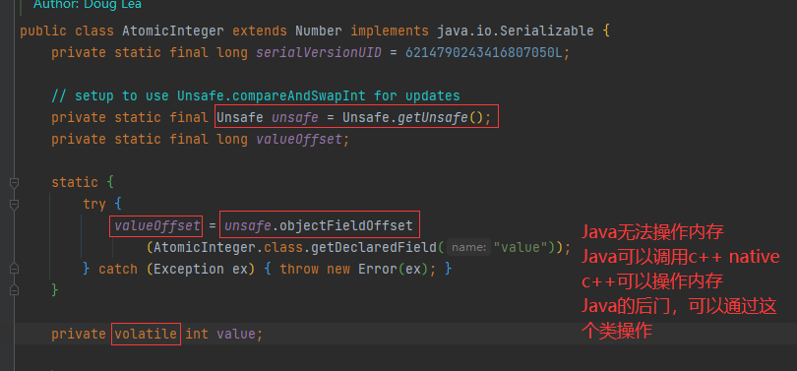Click the "value" string literal
This screenshot has height=371, width=797.
click(x=523, y=248)
